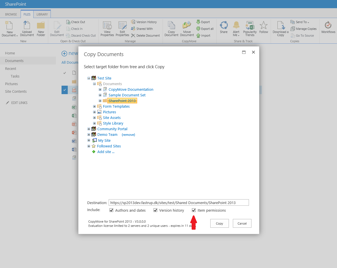Click Download a Copy in ribbon
337x268 pixels.
[281, 29]
